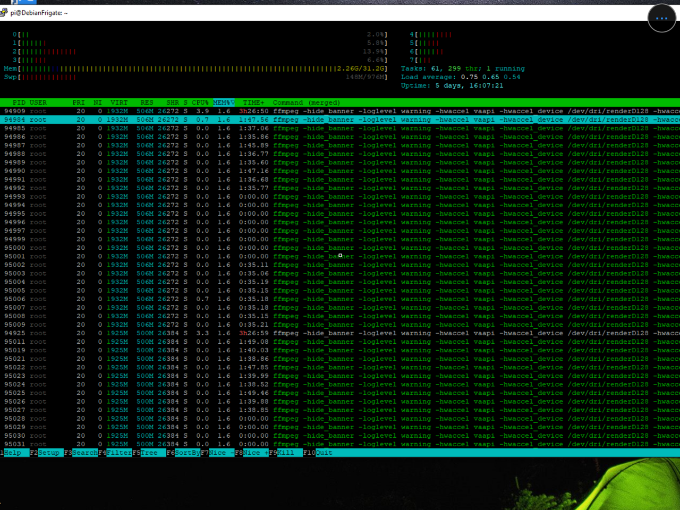The height and width of the screenshot is (510, 680).
Task: Select process row with PID 94925
Action: [x=340, y=333]
